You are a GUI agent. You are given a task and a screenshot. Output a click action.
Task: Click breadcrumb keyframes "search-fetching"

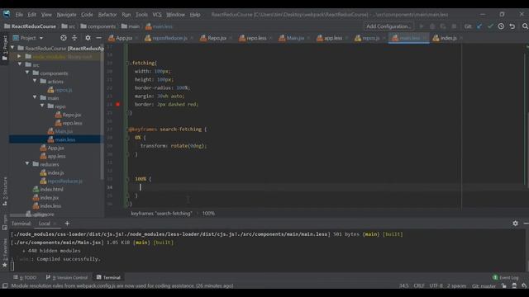point(161,214)
